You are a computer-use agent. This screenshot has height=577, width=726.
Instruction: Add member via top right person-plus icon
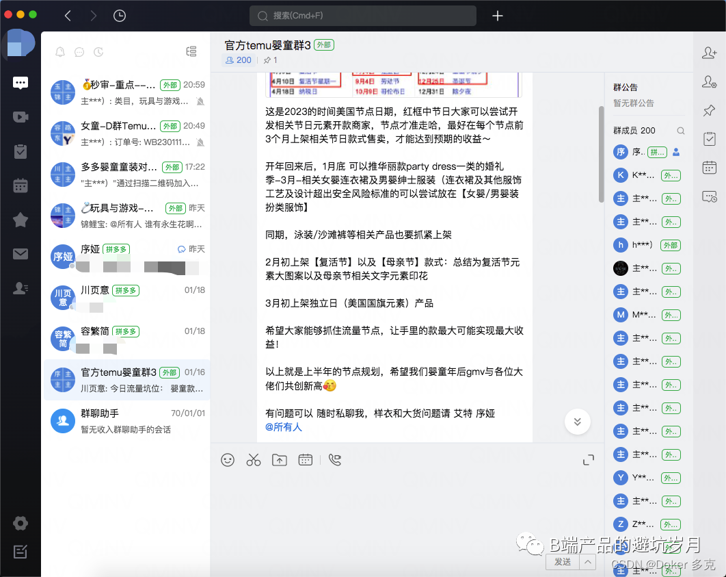[709, 53]
